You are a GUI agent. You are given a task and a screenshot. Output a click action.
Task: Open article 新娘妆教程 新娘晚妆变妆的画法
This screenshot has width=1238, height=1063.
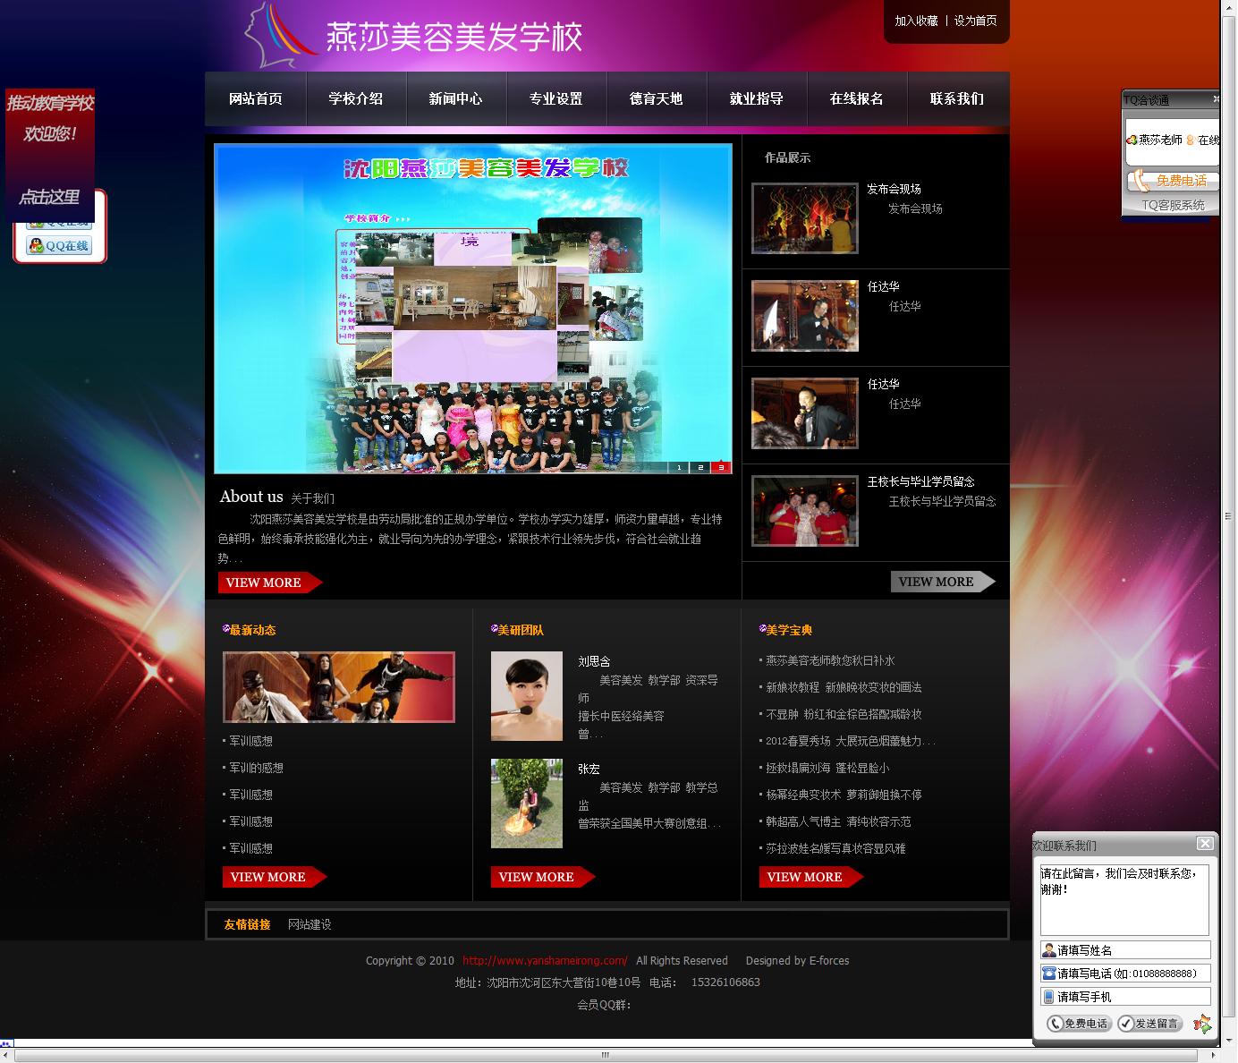[843, 687]
